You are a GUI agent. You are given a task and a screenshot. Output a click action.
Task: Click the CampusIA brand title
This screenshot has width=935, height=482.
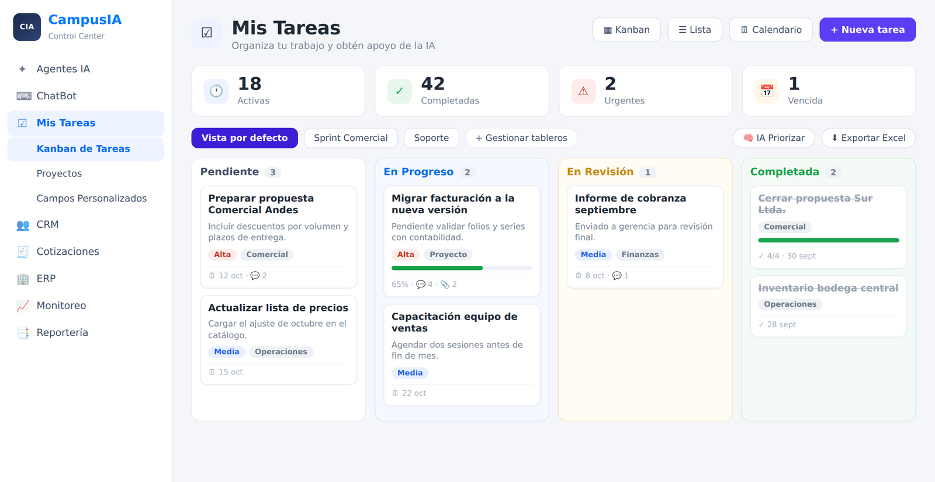[x=85, y=20]
